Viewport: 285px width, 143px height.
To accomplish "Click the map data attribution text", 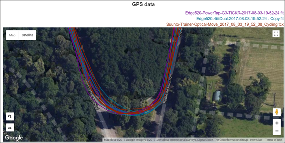I will click(183, 140).
